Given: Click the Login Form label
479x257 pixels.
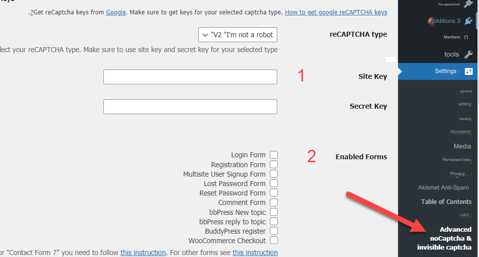Looking at the screenshot, I should coord(248,155).
